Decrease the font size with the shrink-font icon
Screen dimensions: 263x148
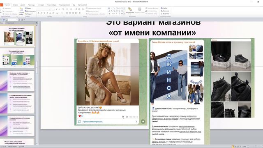(x=59, y=9)
